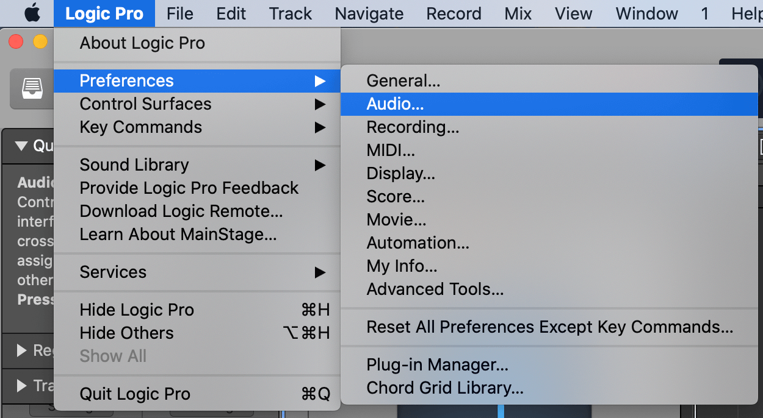Choose Reset All Preferences Except Key Commands

coord(549,327)
